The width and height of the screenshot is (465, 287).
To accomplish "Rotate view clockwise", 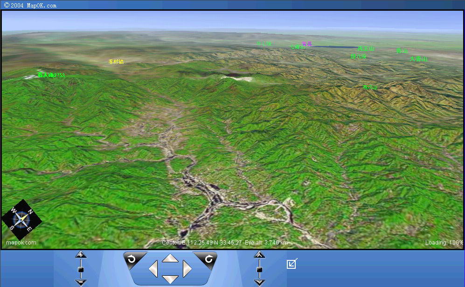I will tap(208, 259).
